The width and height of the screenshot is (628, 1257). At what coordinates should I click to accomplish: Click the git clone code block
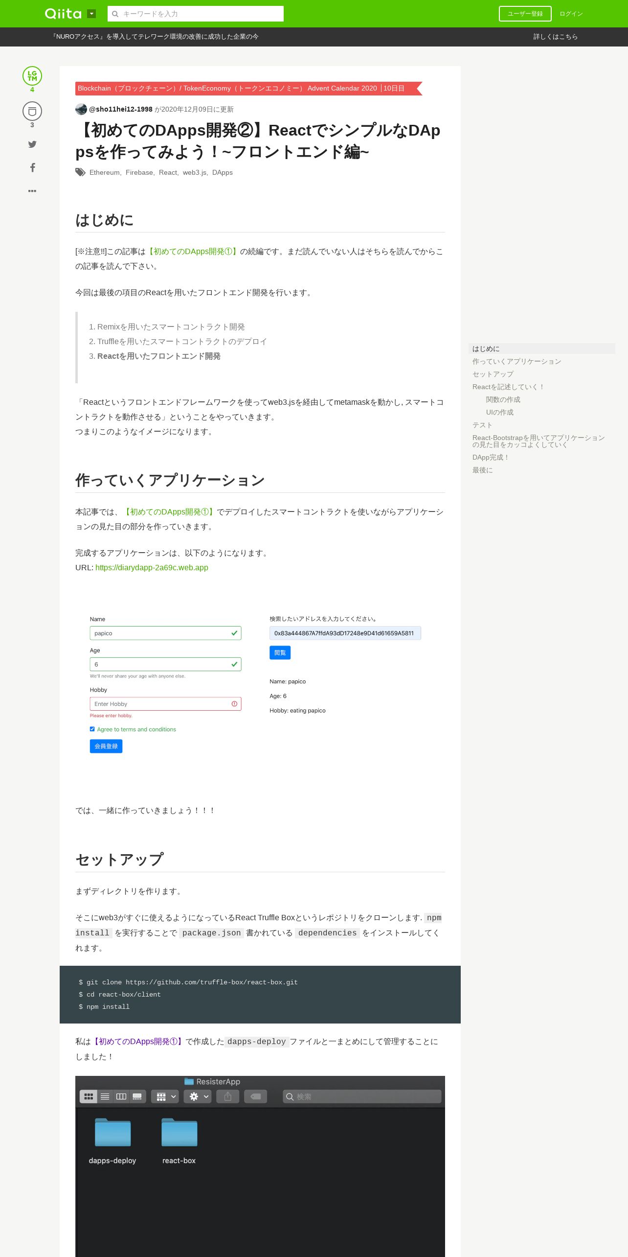click(260, 995)
